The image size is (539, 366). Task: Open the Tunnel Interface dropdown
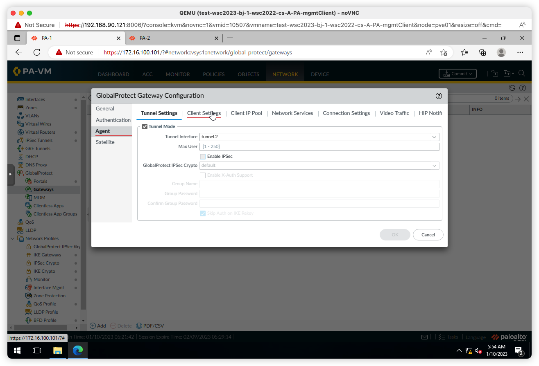tap(435, 137)
